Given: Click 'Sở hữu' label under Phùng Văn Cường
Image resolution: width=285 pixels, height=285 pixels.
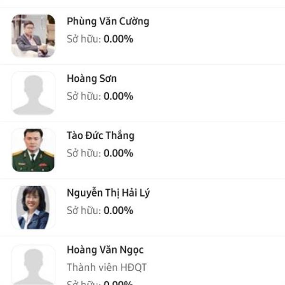Looking at the screenshot, I should pos(84,39).
